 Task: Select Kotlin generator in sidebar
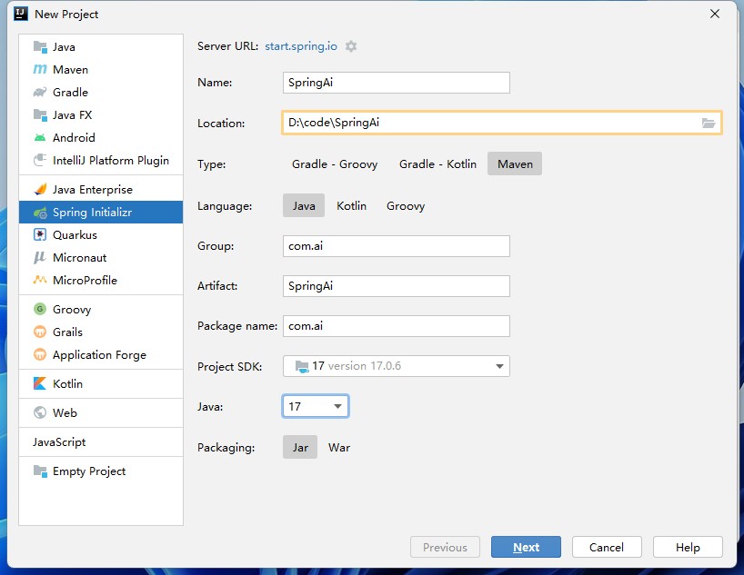tap(101, 383)
